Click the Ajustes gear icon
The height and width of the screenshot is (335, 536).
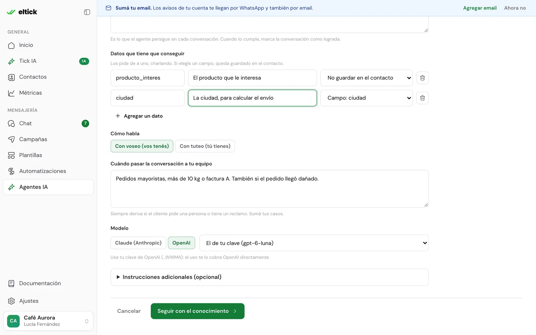click(11, 301)
